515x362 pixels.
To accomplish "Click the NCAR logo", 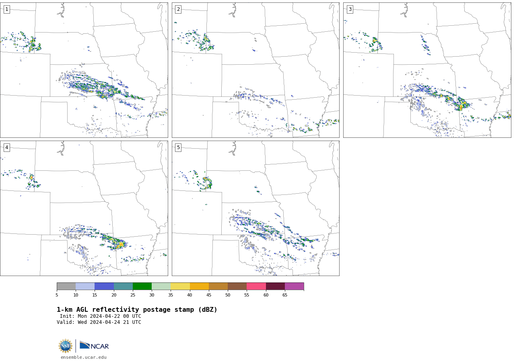I will pyautogui.click(x=94, y=346).
